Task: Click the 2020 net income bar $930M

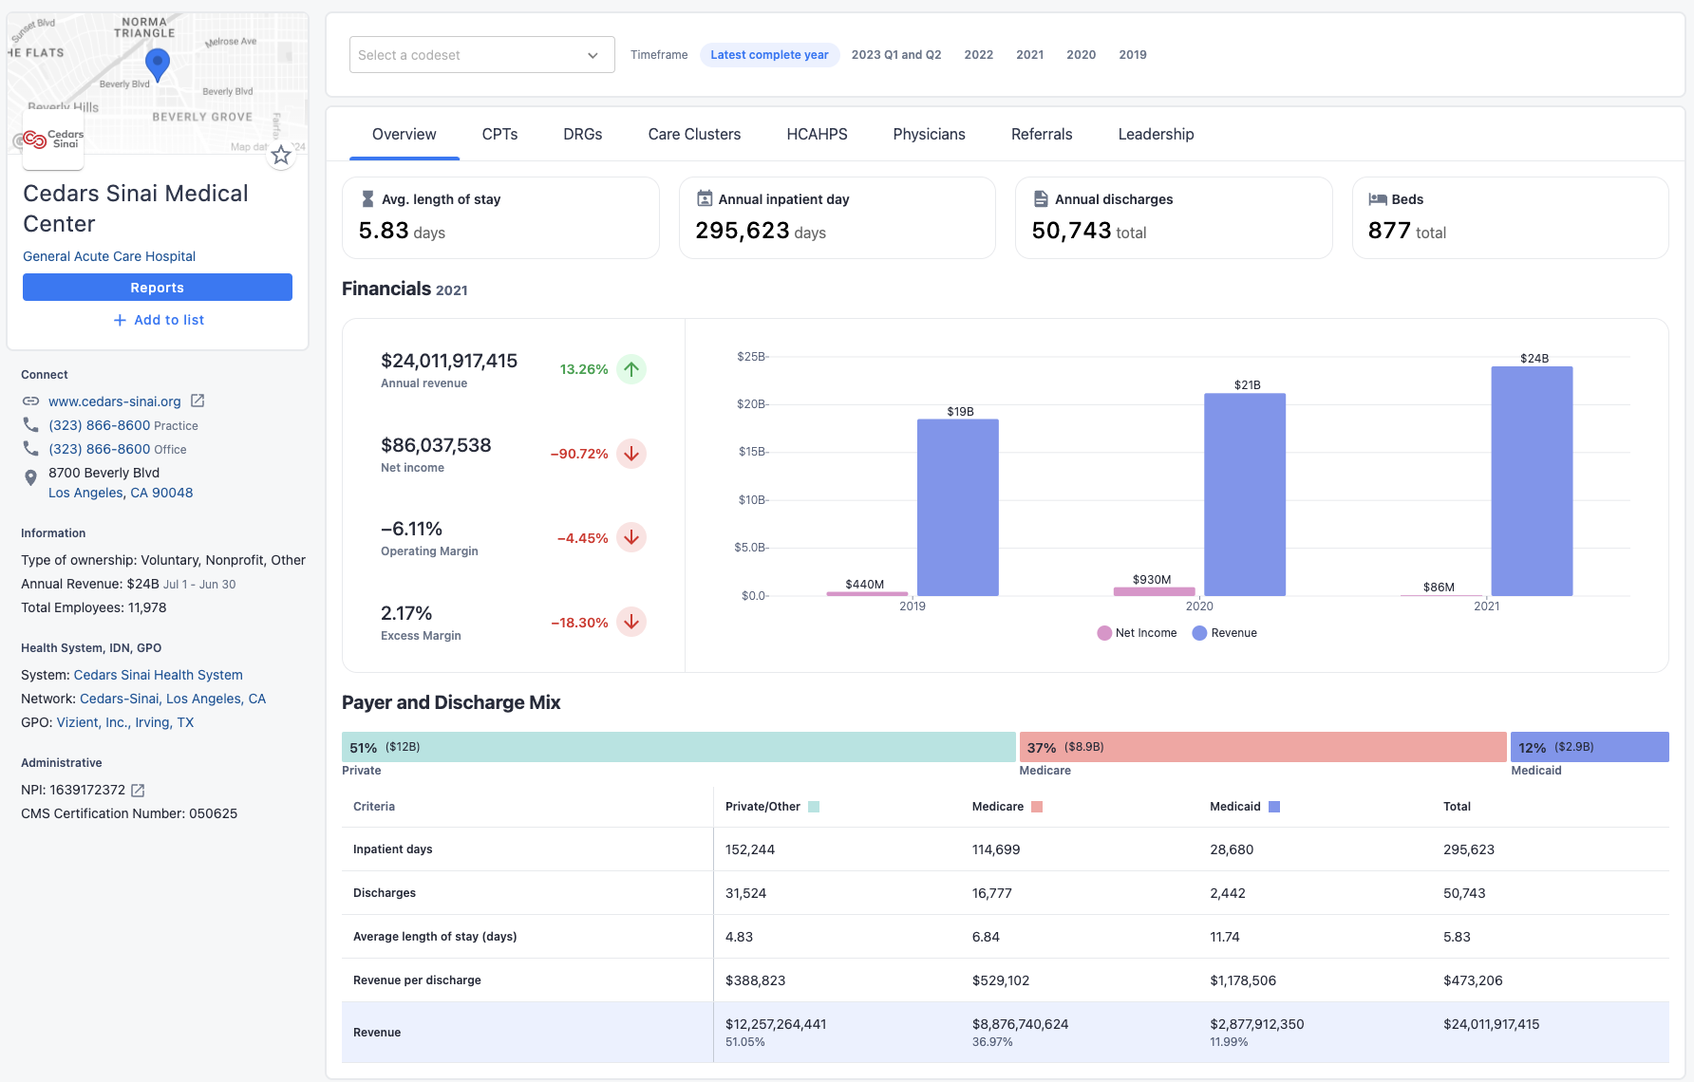Action: tap(1154, 591)
